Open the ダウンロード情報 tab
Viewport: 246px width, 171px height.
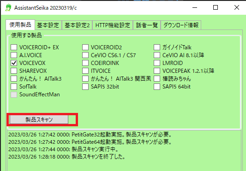pyautogui.click(x=181, y=25)
